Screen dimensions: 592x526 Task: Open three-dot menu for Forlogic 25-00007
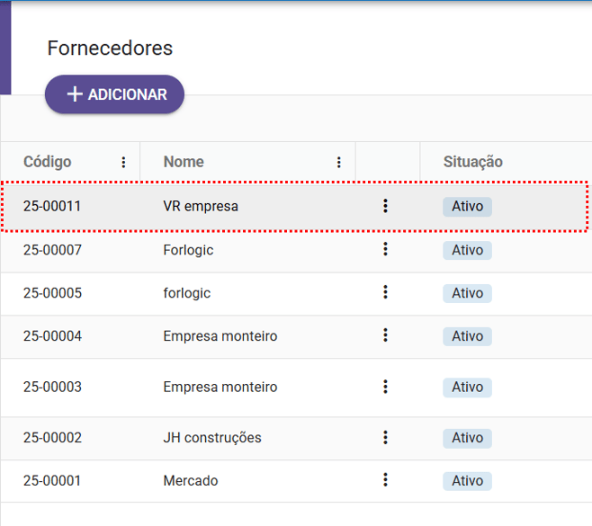[x=385, y=249]
